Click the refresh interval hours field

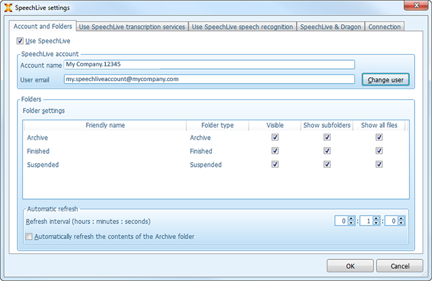click(342, 221)
